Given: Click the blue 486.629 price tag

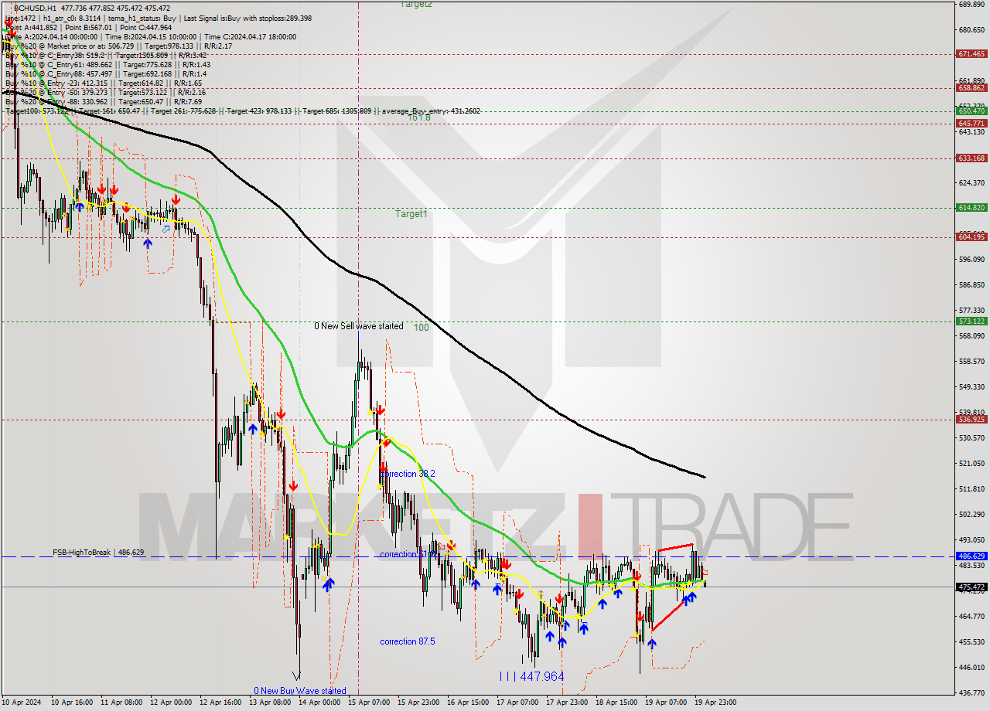Looking at the screenshot, I should (x=971, y=556).
